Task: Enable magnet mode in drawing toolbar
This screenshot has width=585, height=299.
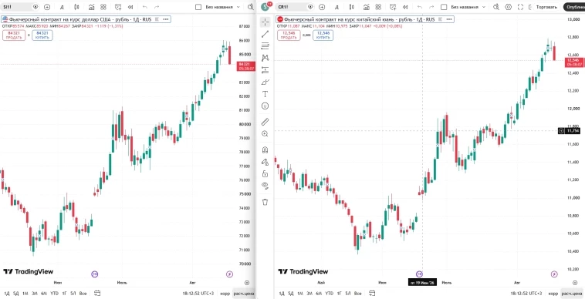Action: click(x=265, y=150)
